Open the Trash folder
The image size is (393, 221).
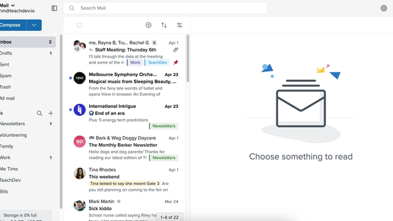(28, 87)
